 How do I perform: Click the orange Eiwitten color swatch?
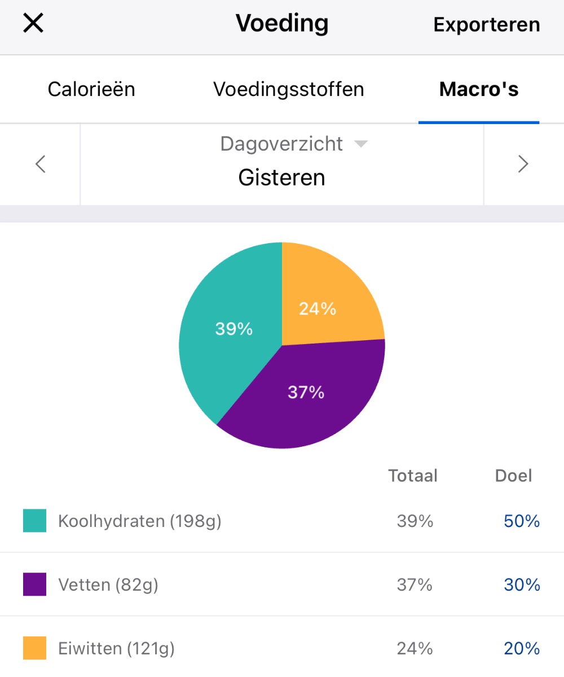pos(34,648)
